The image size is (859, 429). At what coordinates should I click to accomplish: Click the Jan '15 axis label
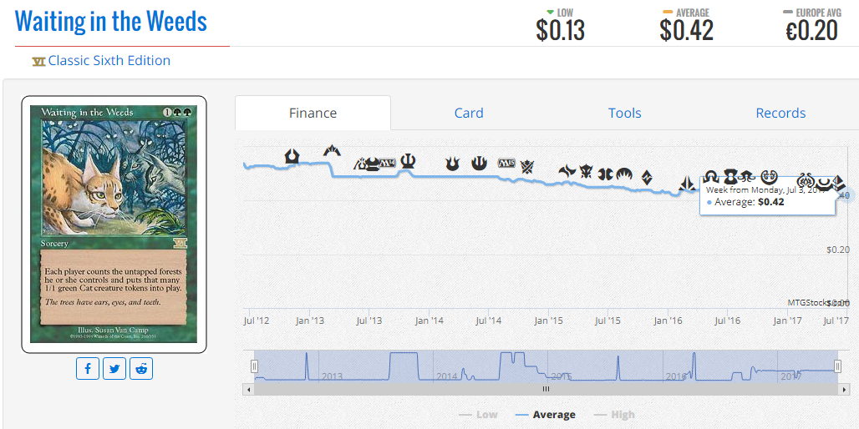[549, 320]
